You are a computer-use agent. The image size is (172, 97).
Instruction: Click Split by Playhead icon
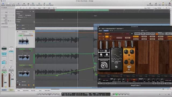click(50, 4)
